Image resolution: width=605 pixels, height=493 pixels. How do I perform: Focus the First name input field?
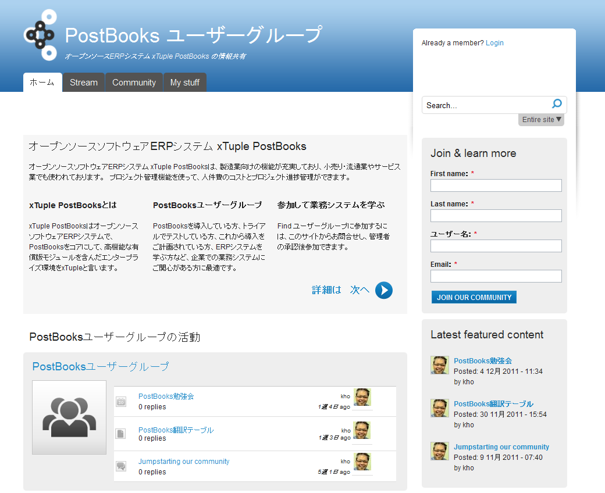pyautogui.click(x=496, y=185)
